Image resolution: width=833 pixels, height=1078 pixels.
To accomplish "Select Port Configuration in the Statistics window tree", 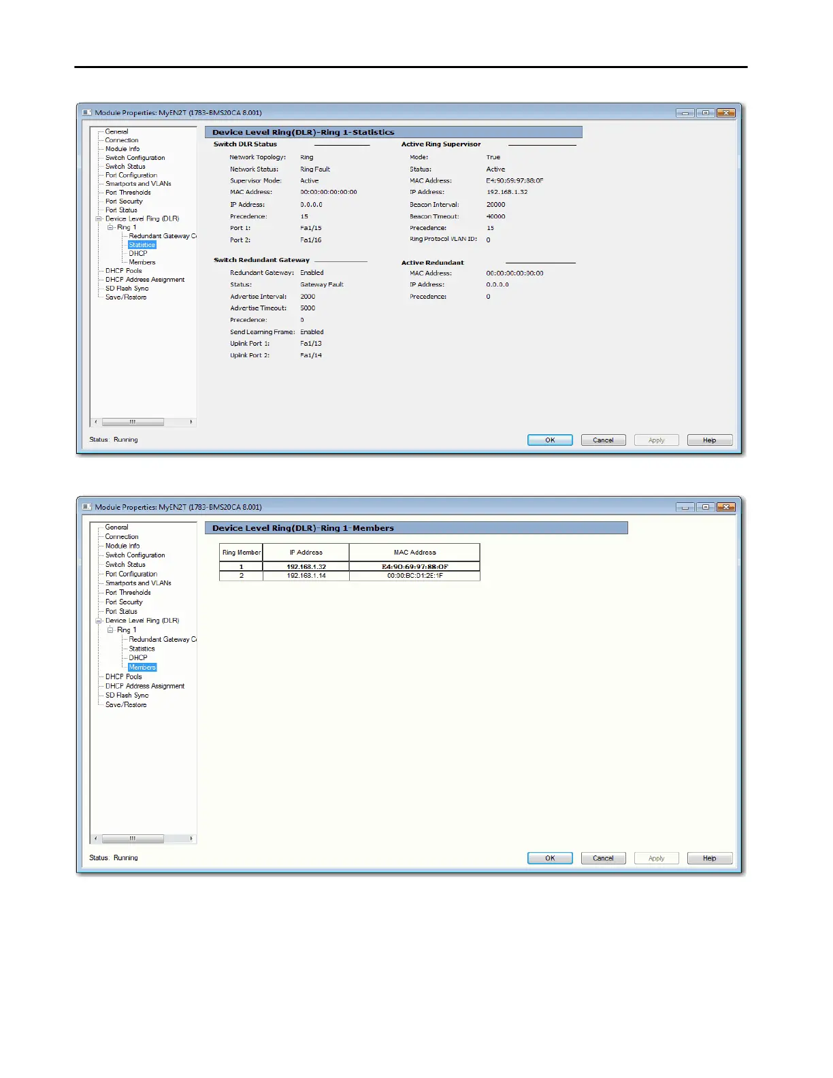I will (x=131, y=176).
